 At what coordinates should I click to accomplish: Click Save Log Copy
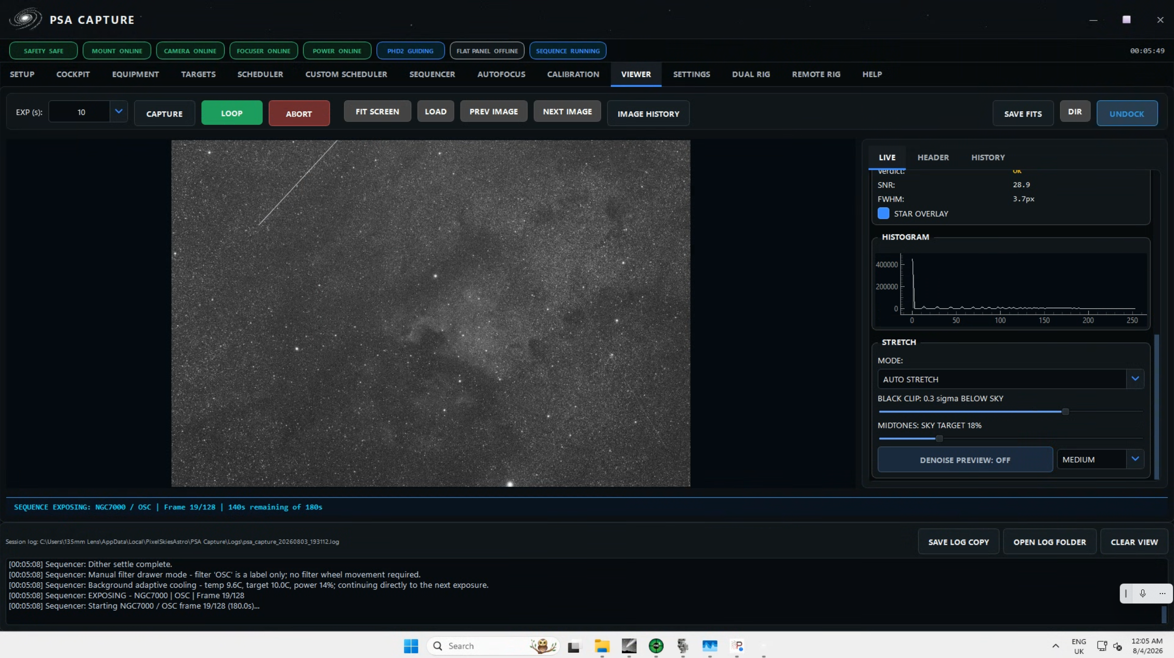pos(959,542)
